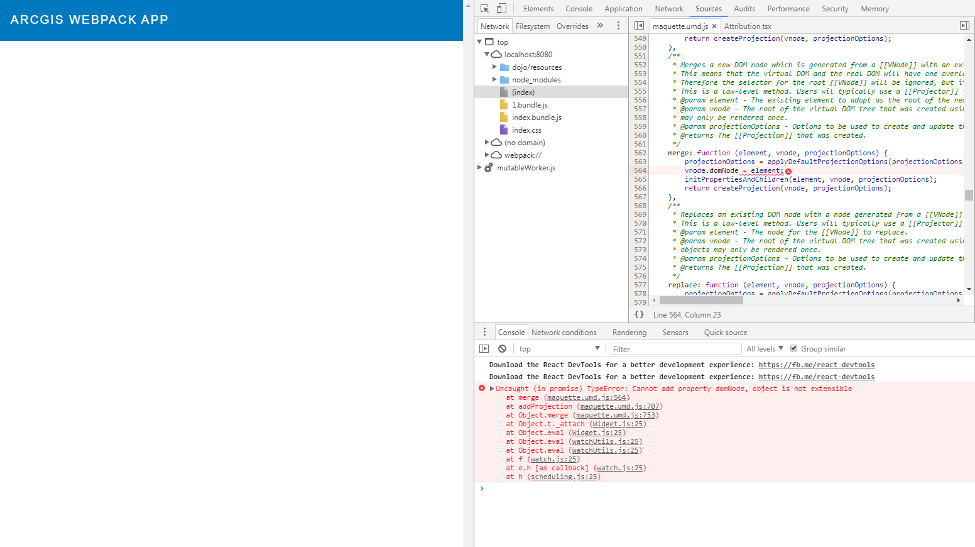Open the drawer three-dot menu
975x547 pixels.
[x=484, y=332]
